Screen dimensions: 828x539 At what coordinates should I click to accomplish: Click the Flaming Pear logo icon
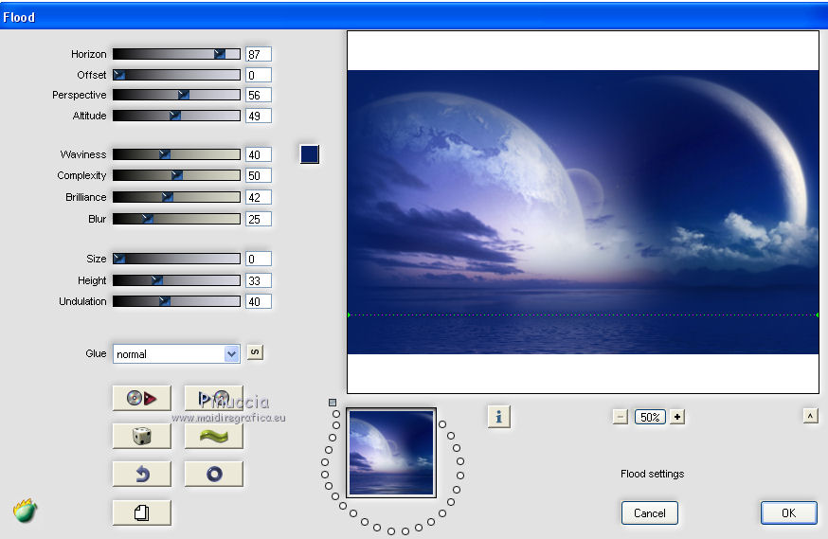(x=25, y=511)
